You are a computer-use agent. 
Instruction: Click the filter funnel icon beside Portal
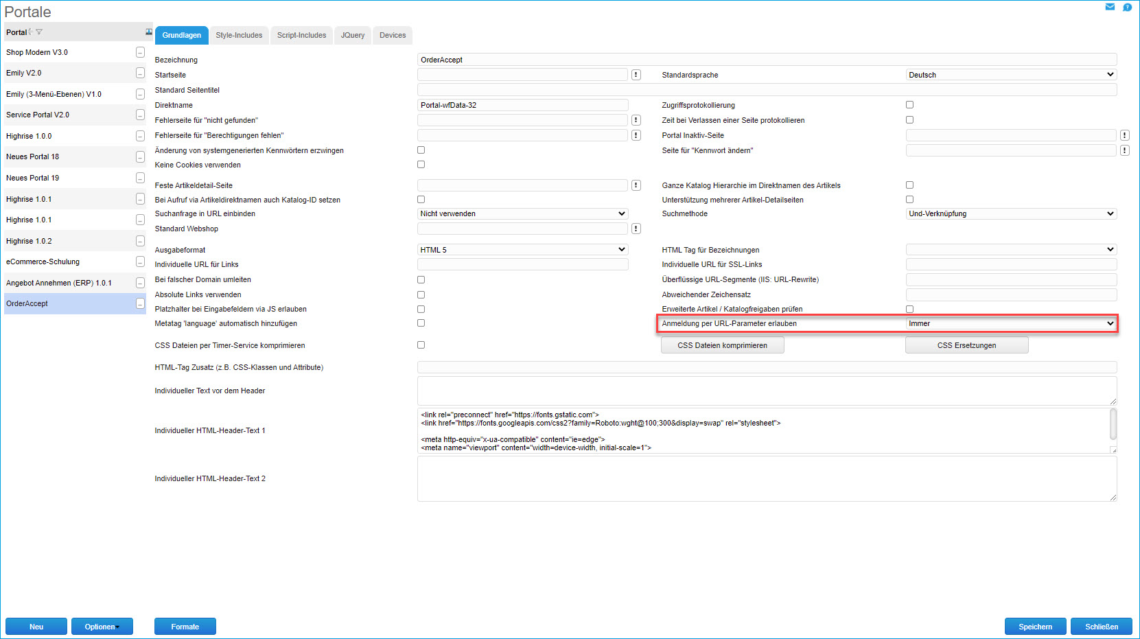tap(39, 32)
